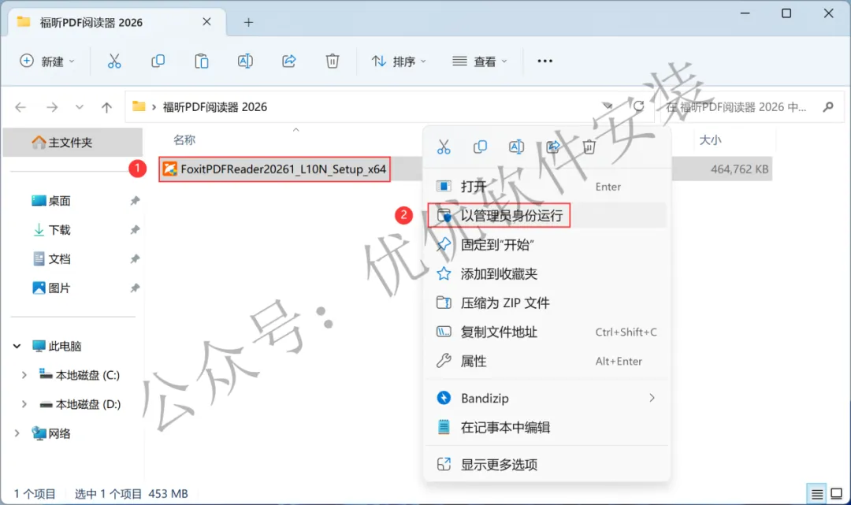851x505 pixels.
Task: Go up one folder level with the up arrow
Action: pyautogui.click(x=107, y=107)
